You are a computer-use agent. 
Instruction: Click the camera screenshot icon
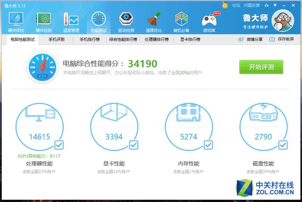272,40
